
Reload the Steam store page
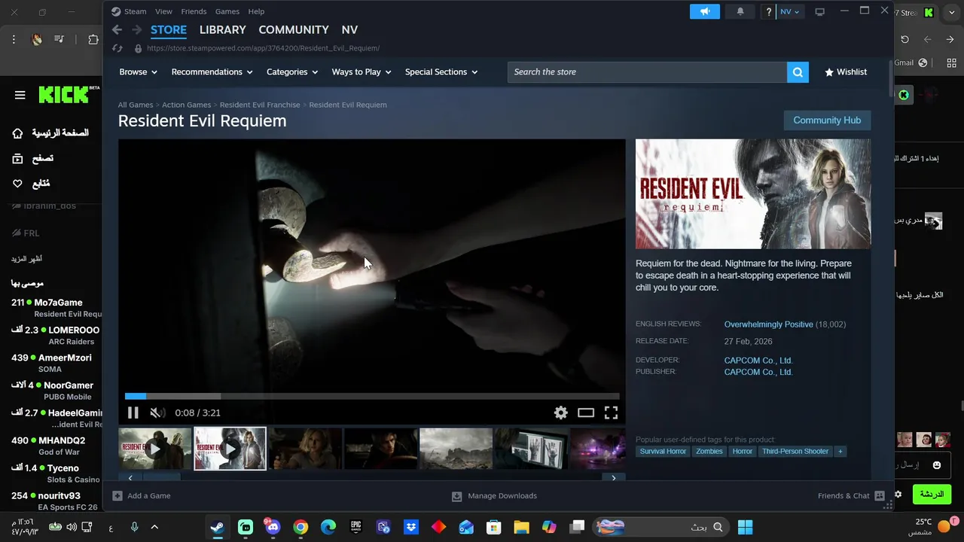tap(117, 48)
